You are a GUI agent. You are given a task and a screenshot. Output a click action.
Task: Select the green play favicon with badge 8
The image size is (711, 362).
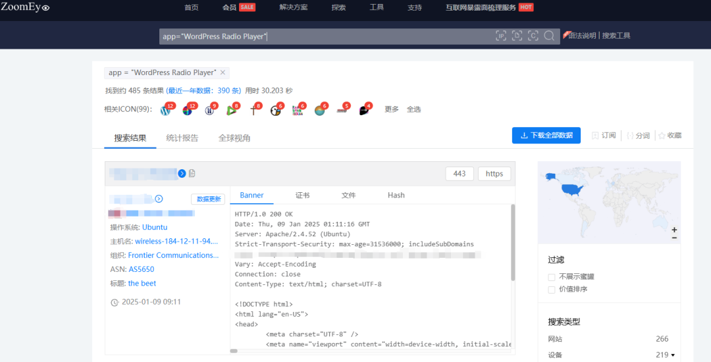pyautogui.click(x=232, y=110)
